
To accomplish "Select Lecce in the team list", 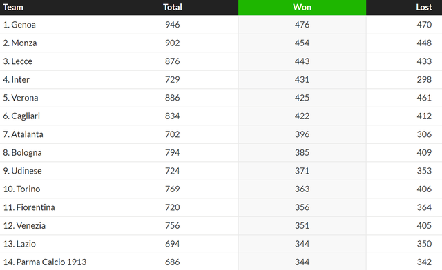I will pyautogui.click(x=21, y=61).
